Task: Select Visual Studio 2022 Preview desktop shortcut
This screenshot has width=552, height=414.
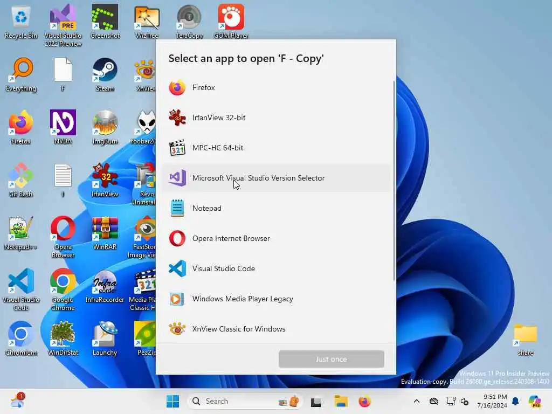Action: (63, 25)
